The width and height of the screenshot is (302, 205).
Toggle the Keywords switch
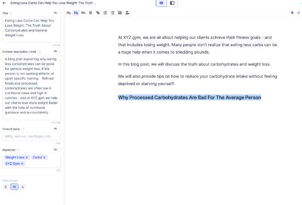coord(57,150)
